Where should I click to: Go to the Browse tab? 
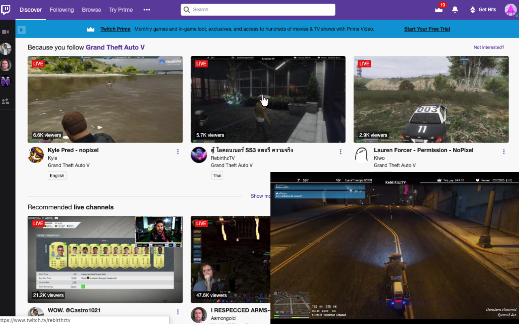click(x=91, y=10)
